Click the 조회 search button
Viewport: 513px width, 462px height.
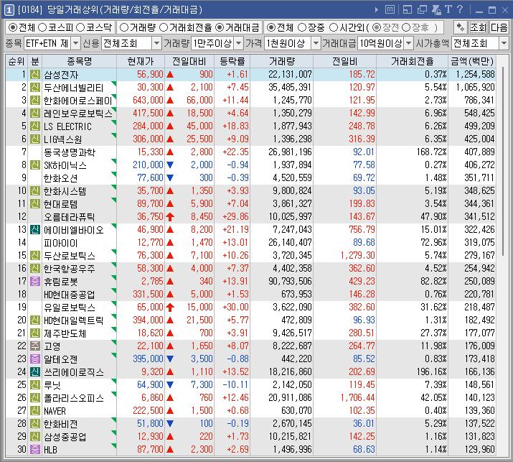point(479,27)
